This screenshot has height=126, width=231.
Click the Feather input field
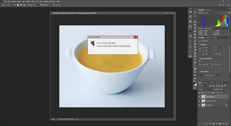click(36, 5)
